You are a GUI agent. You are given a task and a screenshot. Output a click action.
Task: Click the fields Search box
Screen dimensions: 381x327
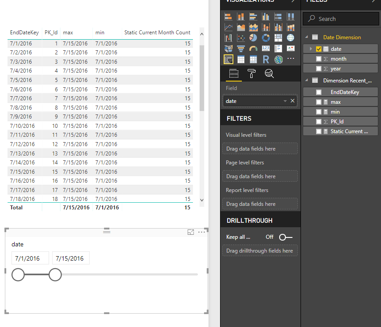(341, 19)
